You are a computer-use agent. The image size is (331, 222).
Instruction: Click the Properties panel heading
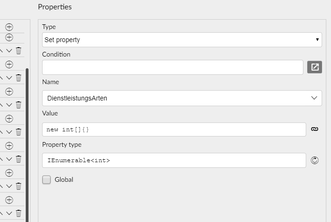coord(55,7)
